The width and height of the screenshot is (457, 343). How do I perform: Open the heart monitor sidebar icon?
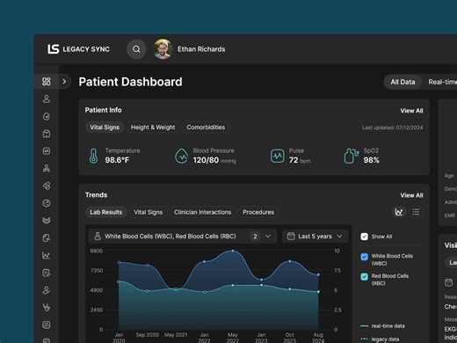47,151
